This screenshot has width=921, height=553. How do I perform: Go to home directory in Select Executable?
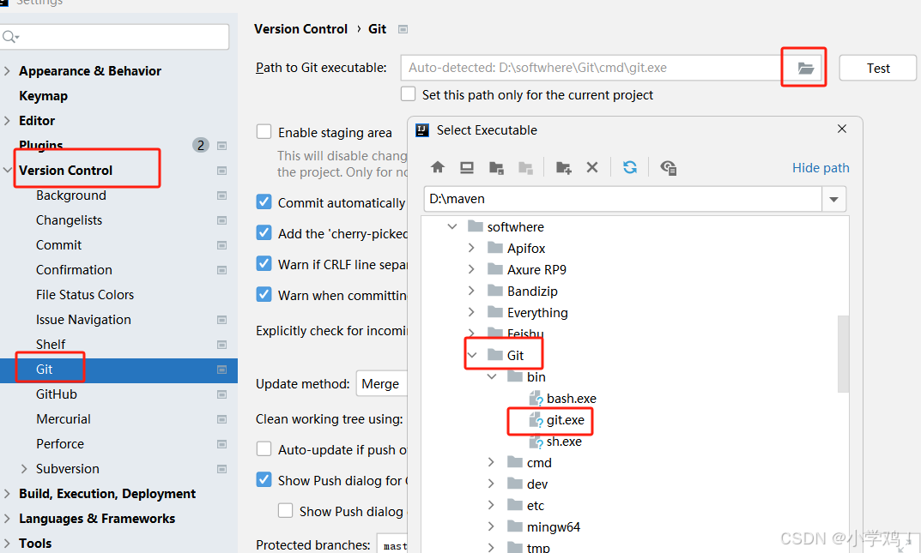438,168
